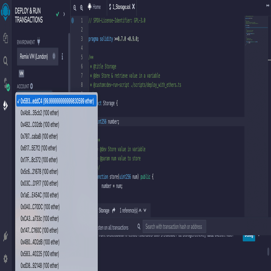Select account 0xCA3...a733c
Viewport: 271px width, 271px height.
(56, 219)
